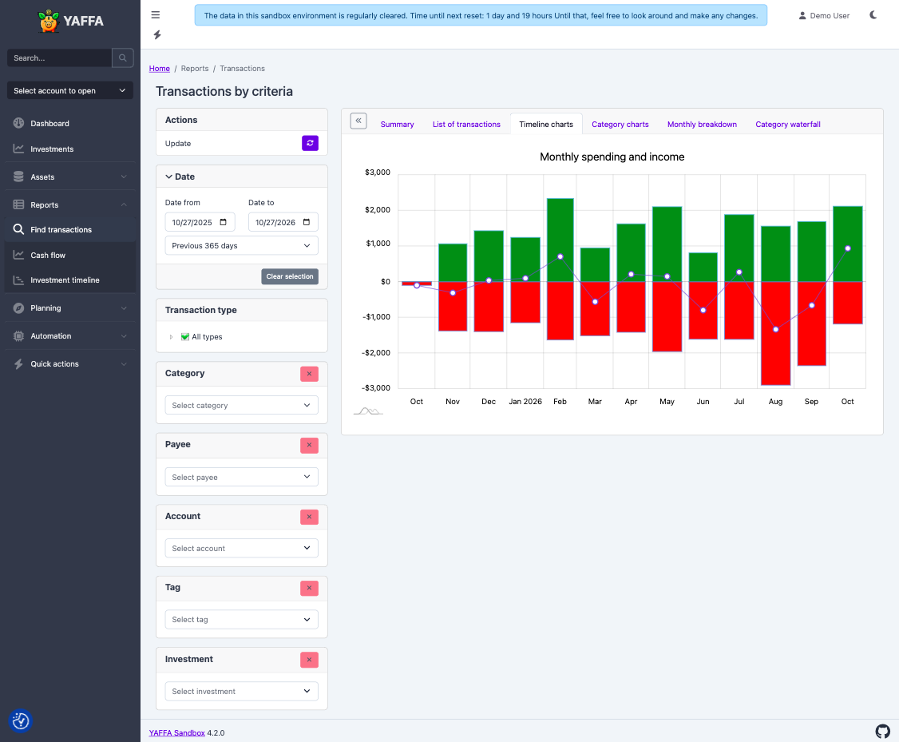
Task: Open the GitHub icon in footer
Action: (882, 731)
